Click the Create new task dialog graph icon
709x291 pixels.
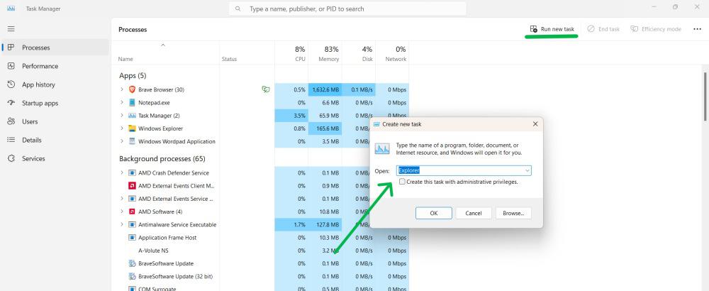click(x=382, y=148)
